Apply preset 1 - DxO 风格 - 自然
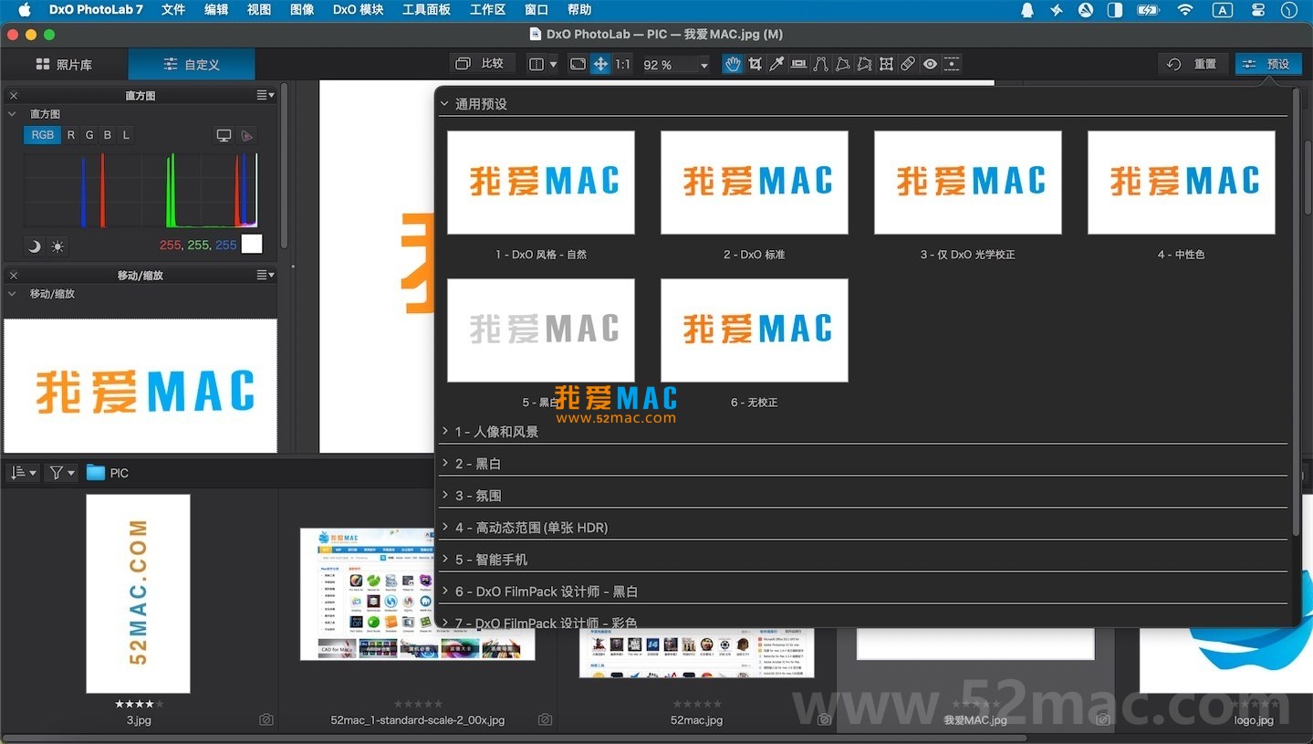 click(541, 183)
